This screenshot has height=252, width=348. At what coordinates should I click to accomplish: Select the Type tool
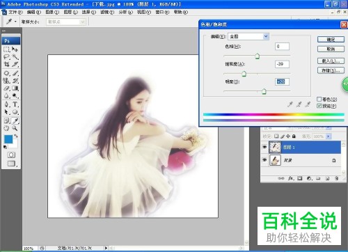pos(15,104)
